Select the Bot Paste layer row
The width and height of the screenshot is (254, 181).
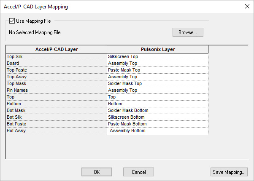(57, 124)
